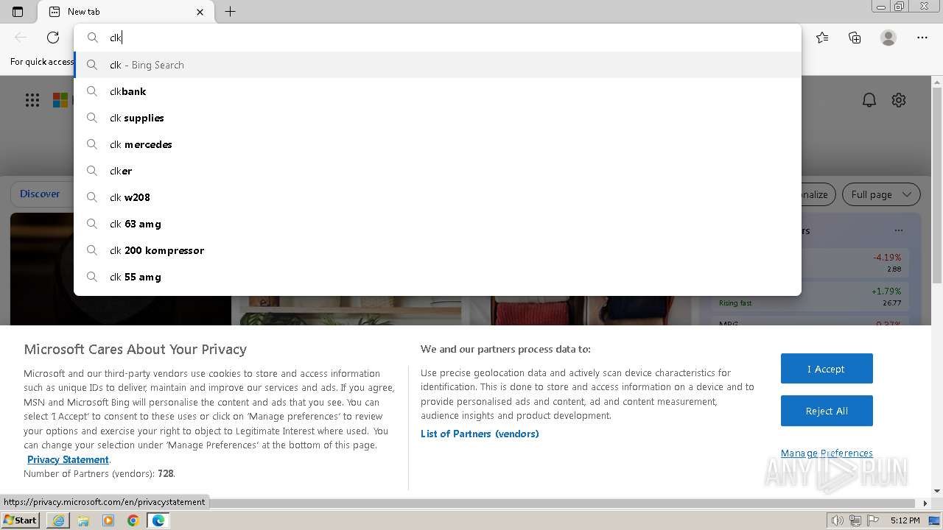
Task: Open the Collections icon
Action: (855, 38)
